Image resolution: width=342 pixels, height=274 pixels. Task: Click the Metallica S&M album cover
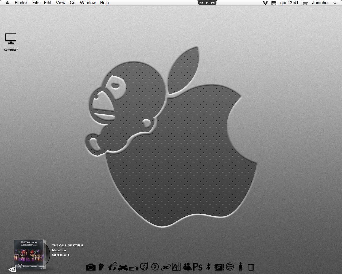30,254
